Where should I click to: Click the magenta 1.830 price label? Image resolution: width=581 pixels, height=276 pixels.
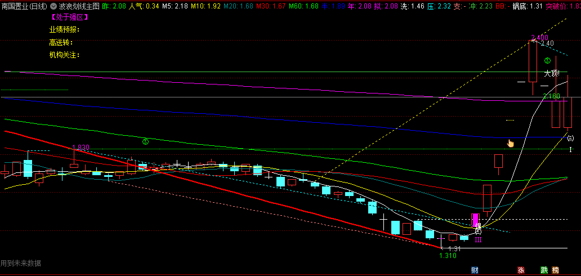point(81,147)
